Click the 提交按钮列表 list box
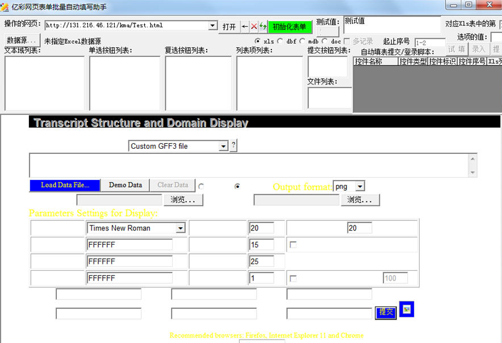502x343 pixels. [328, 66]
